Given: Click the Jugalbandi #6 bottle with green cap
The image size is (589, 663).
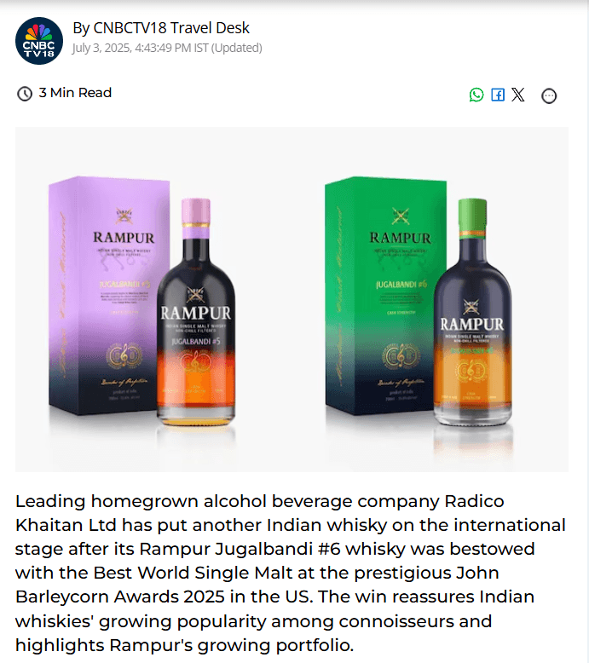Looking at the screenshot, I should [473, 312].
